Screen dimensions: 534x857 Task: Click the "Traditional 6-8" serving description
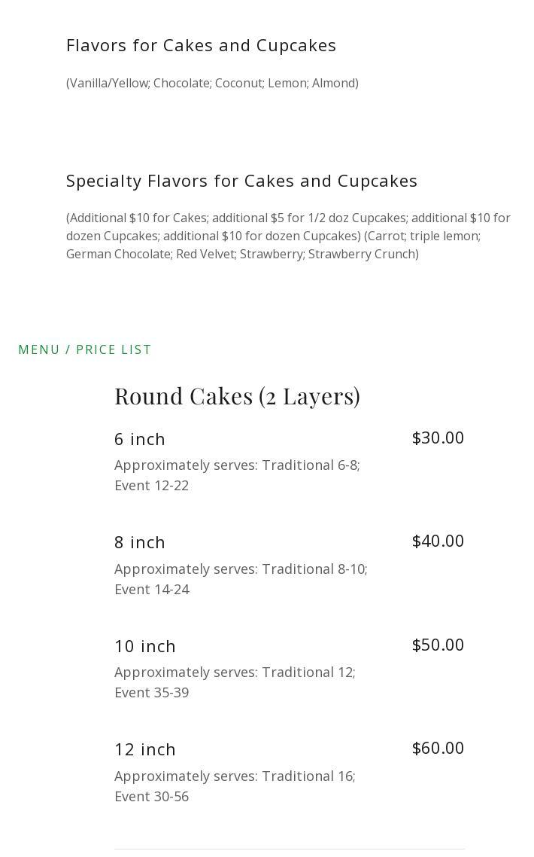(x=310, y=465)
